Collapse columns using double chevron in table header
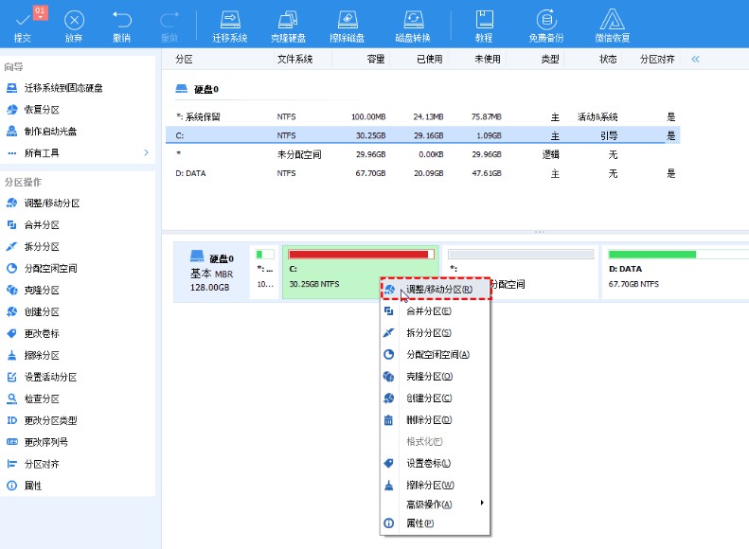This screenshot has height=549, width=749. pyautogui.click(x=695, y=59)
